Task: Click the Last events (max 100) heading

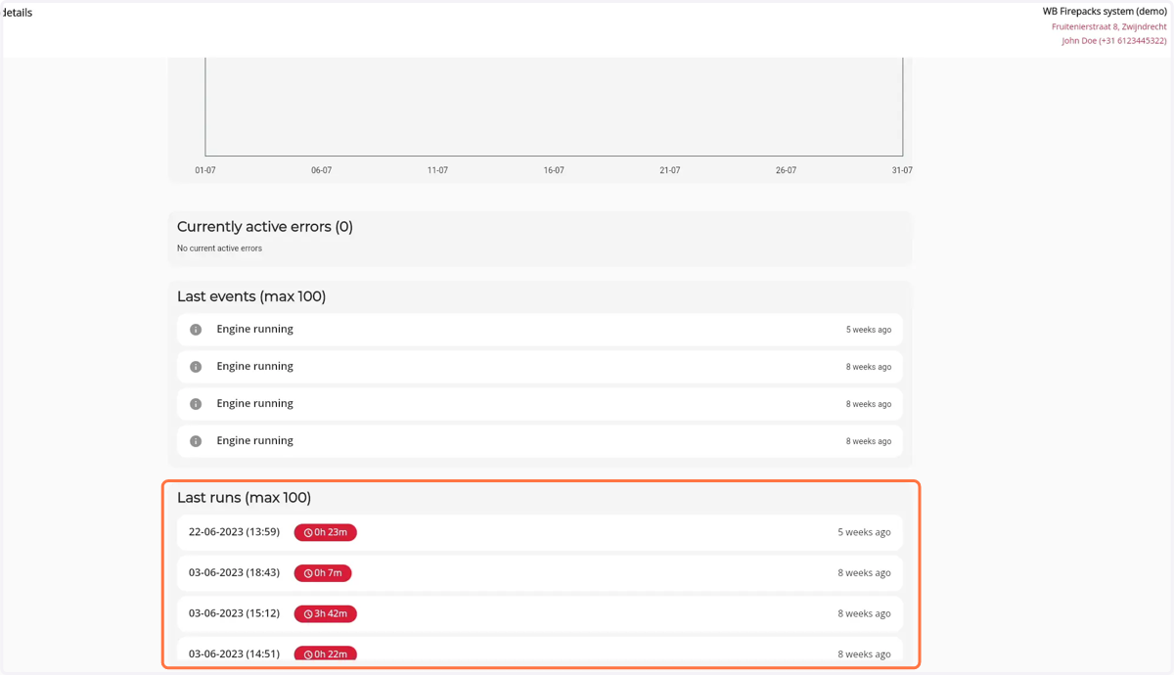Action: [251, 296]
